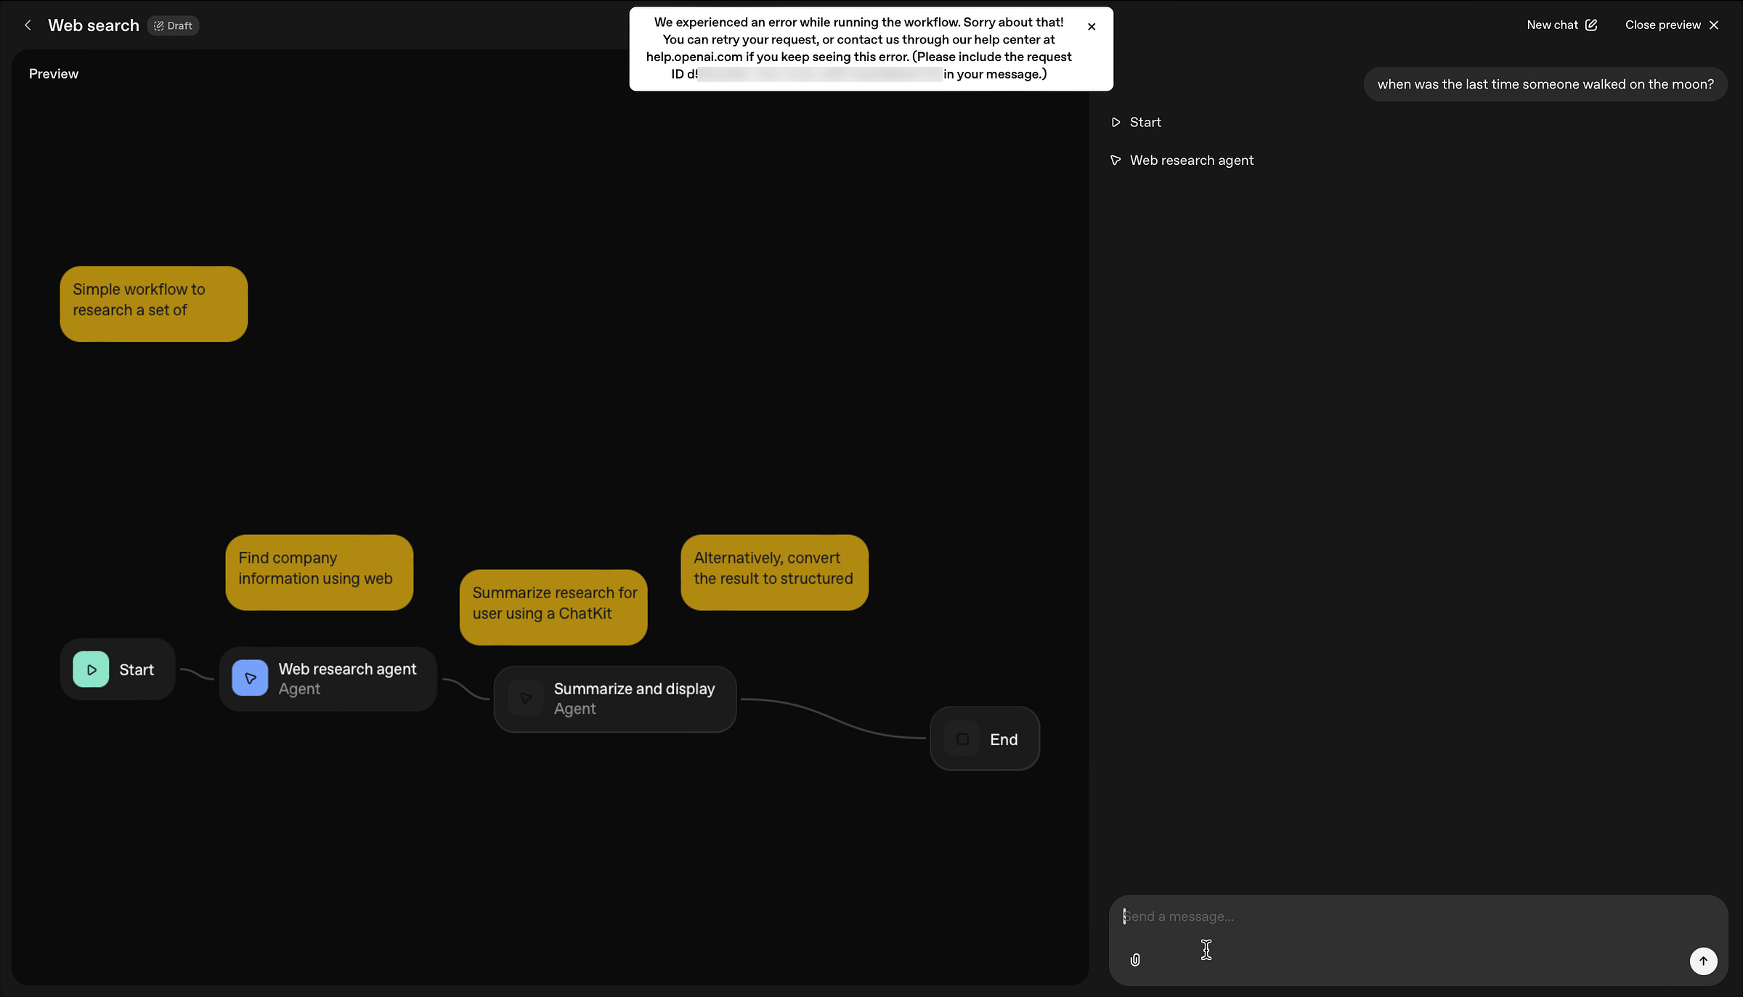Click the user's moon question message bubble
This screenshot has width=1743, height=997.
coord(1545,84)
